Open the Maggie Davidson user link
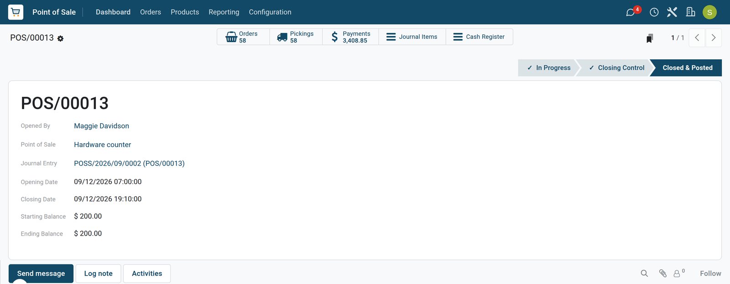Screen dimensions: 730x284 pyautogui.click(x=101, y=126)
